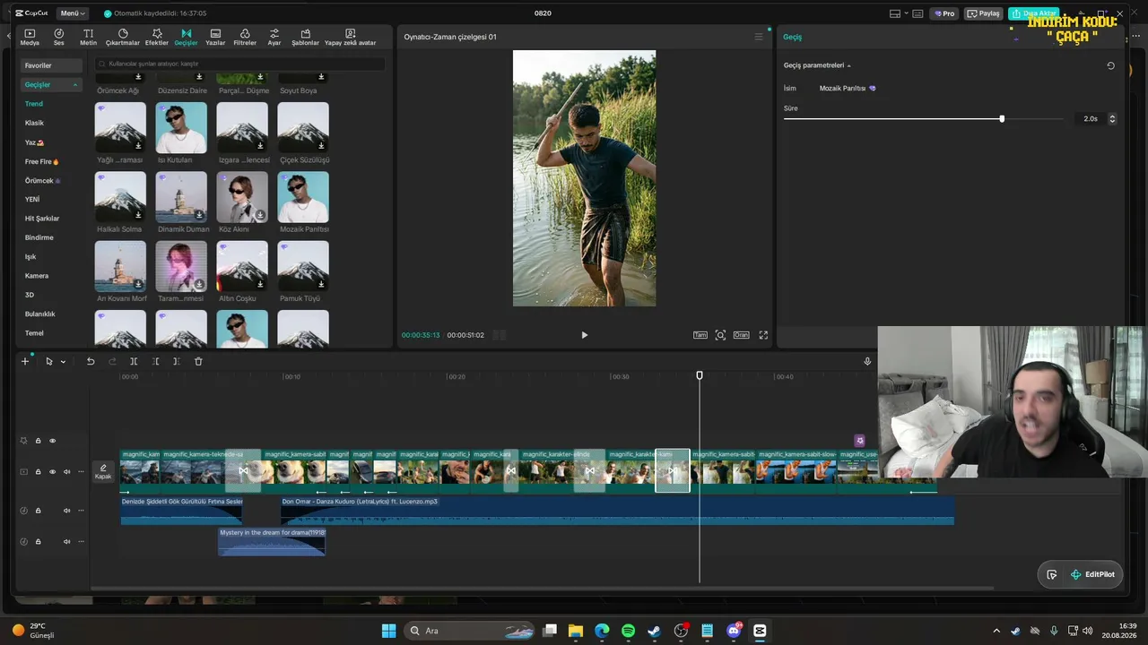
Task: Click the Süre duration slider handle
Action: 1002,118
